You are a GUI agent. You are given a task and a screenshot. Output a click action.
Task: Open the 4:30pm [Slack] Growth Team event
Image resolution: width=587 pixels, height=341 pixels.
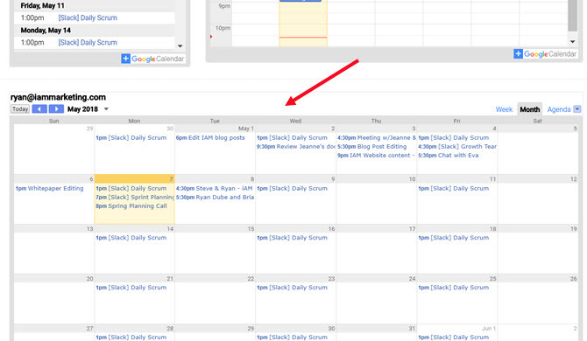(x=457, y=147)
